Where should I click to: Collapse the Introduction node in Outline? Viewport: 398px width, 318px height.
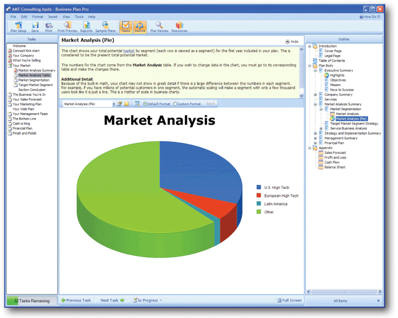click(309, 46)
